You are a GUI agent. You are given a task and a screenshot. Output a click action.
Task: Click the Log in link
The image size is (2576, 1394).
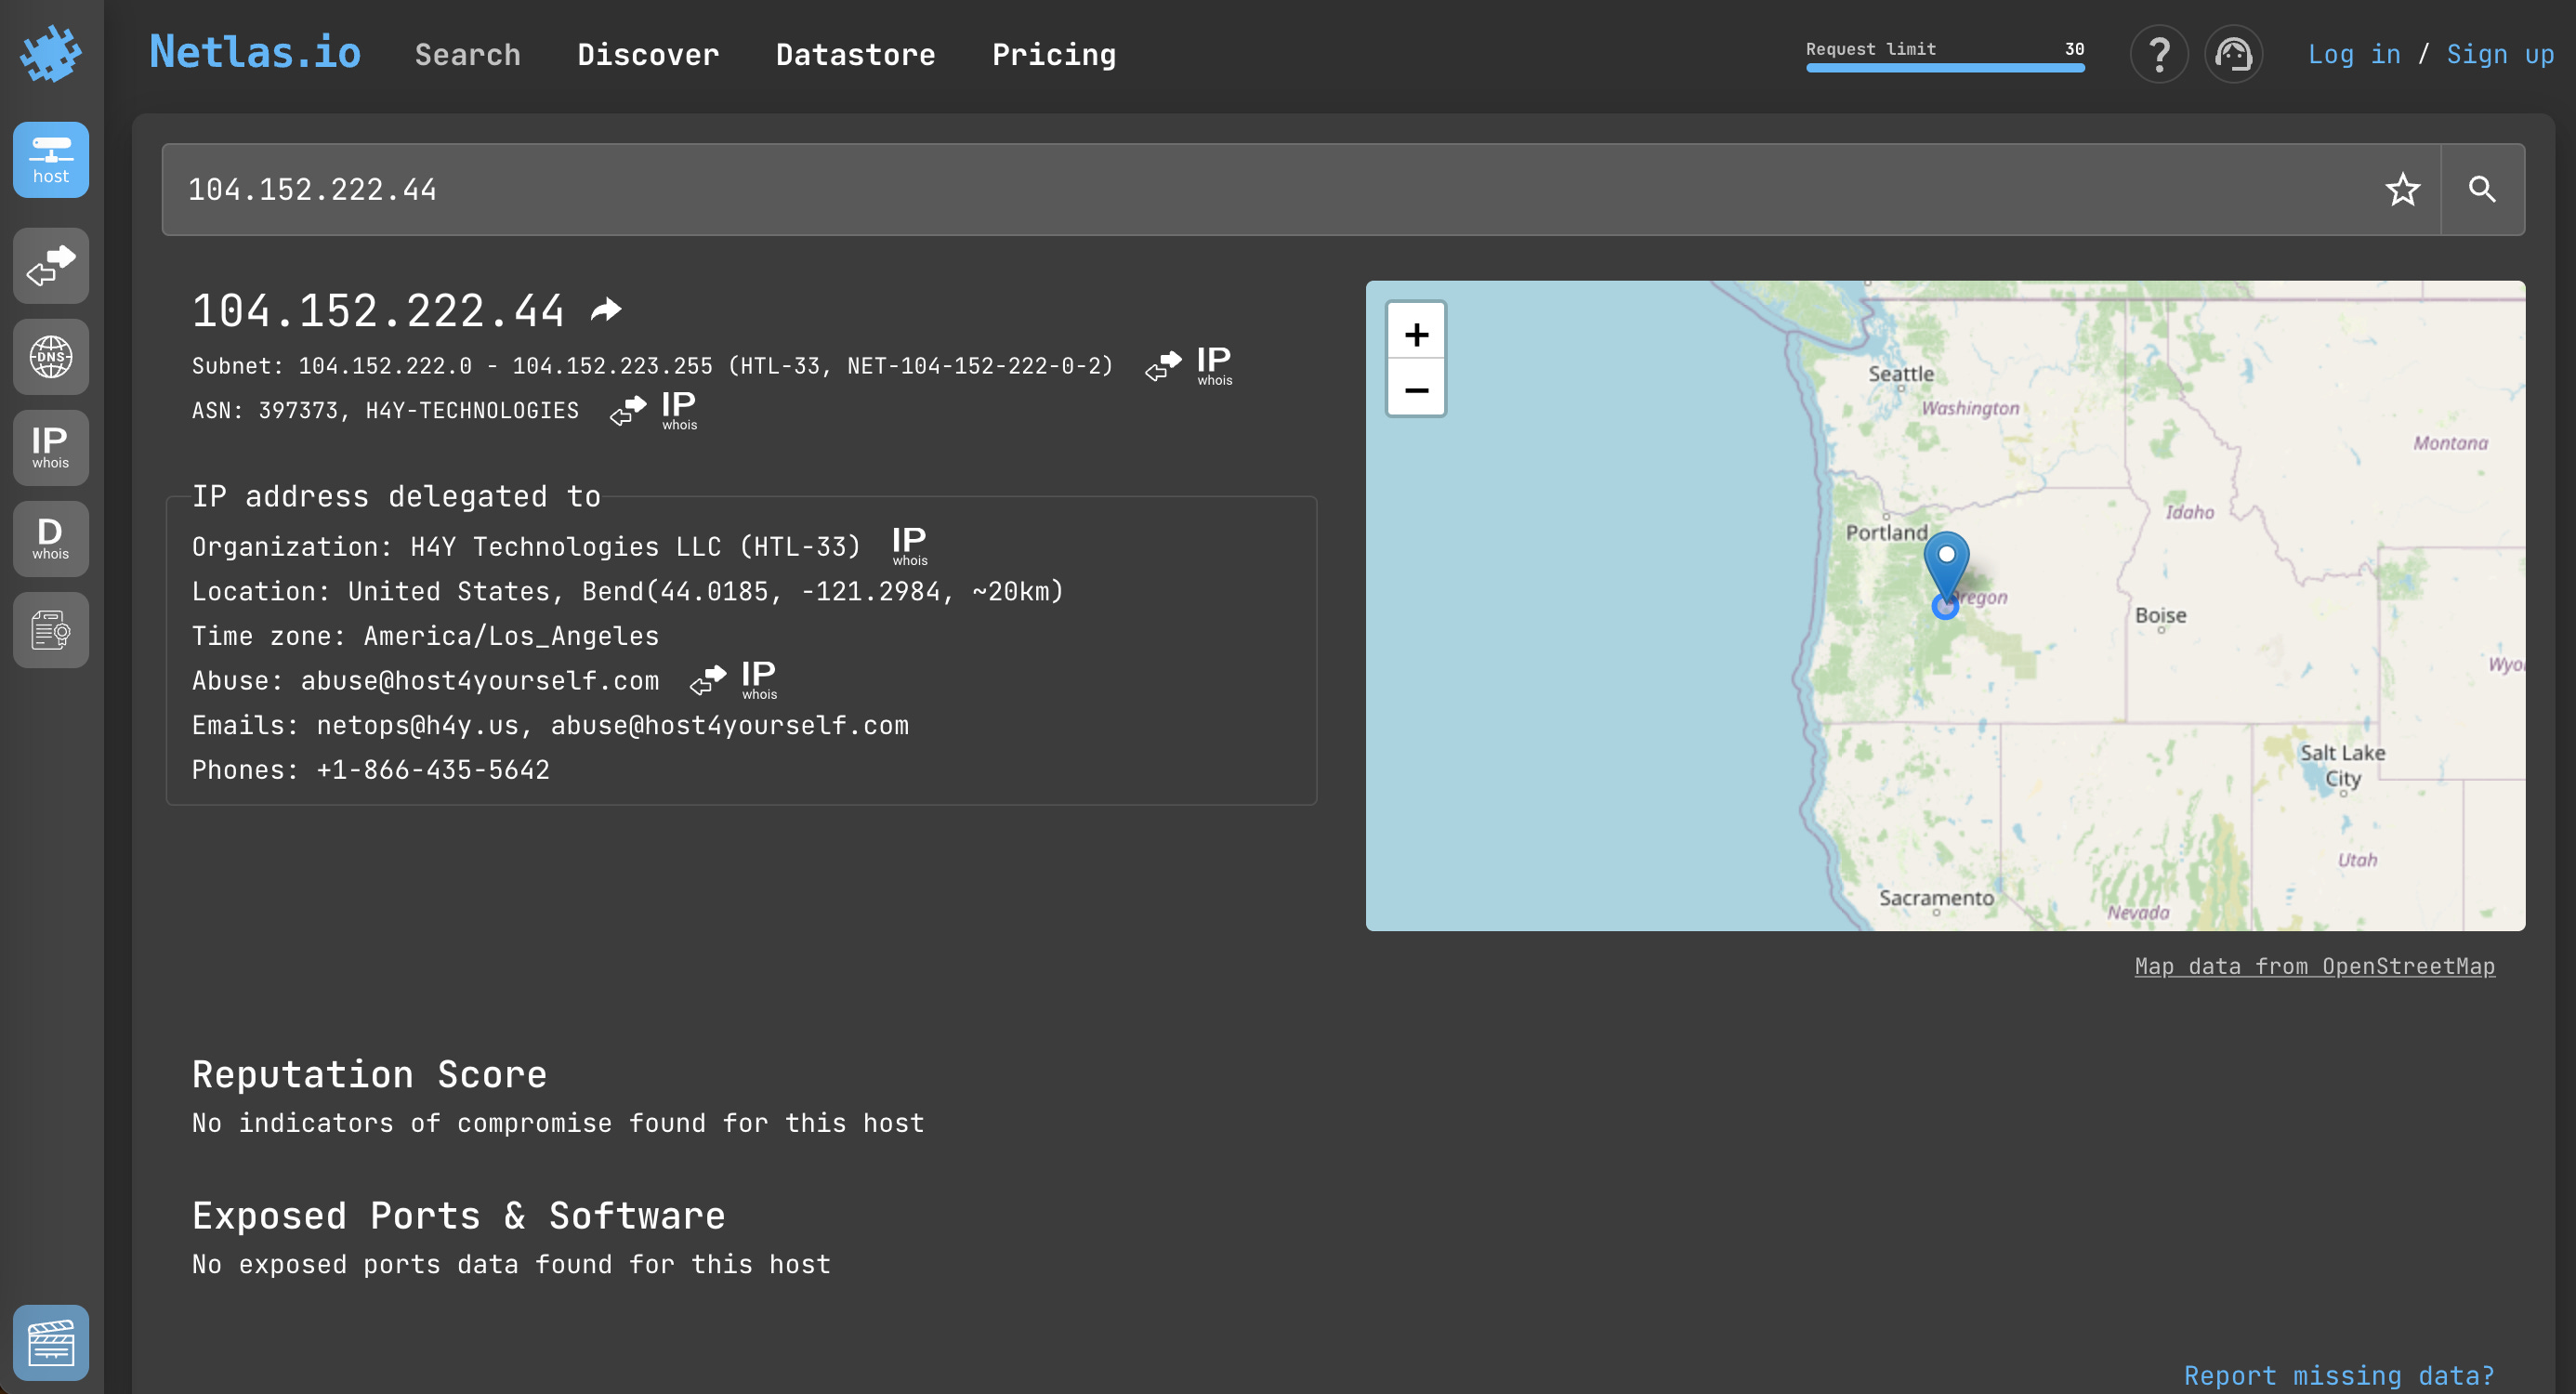pos(2355,54)
